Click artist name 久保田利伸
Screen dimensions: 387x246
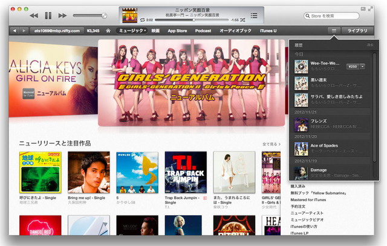[x=77, y=202]
